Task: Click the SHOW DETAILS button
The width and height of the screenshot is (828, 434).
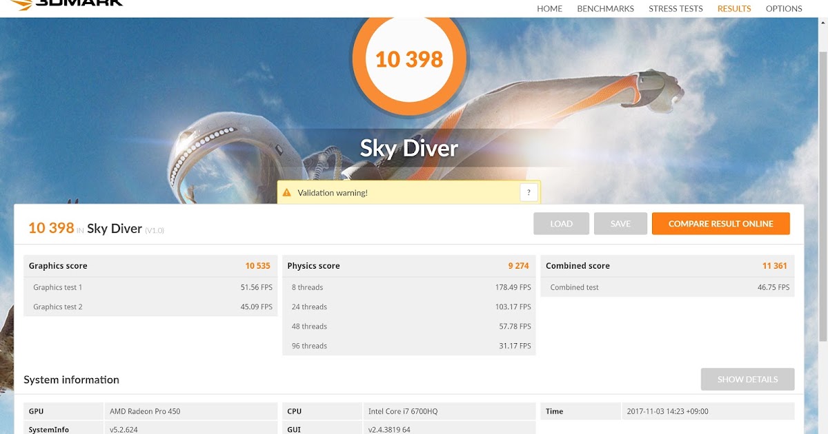Action: tap(747, 380)
